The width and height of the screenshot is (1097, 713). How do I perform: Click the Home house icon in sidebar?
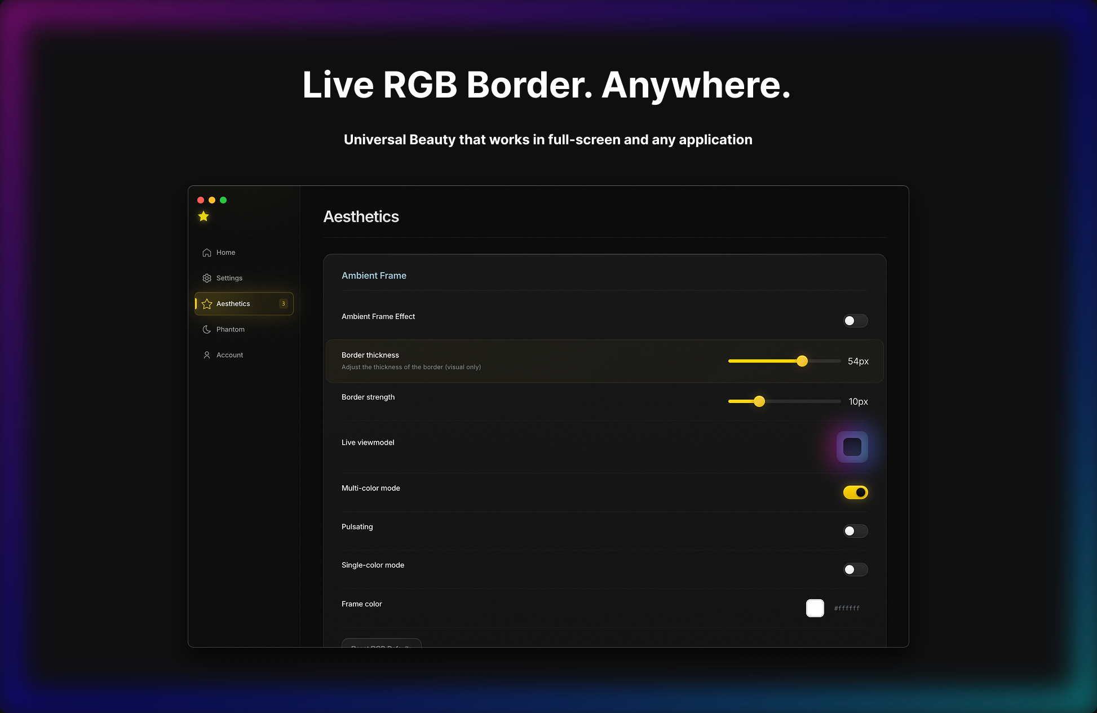[x=207, y=253]
